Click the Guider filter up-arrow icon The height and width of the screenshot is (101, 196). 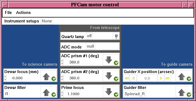pos(181,93)
